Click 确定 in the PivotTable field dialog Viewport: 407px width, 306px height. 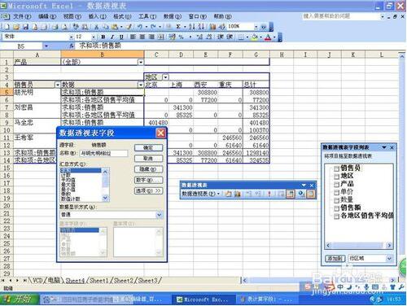click(x=148, y=148)
